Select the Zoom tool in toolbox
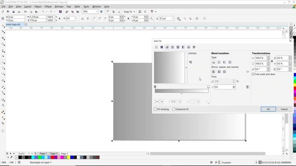This screenshot has width=296, height=166. point(3,44)
